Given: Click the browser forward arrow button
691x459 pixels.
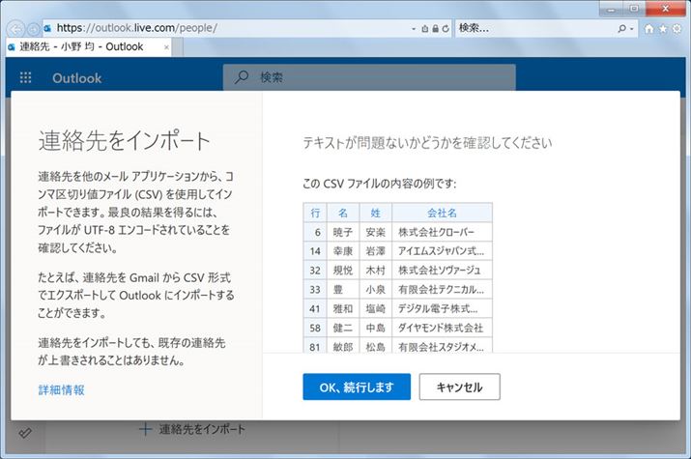Looking at the screenshot, I should 32,27.
